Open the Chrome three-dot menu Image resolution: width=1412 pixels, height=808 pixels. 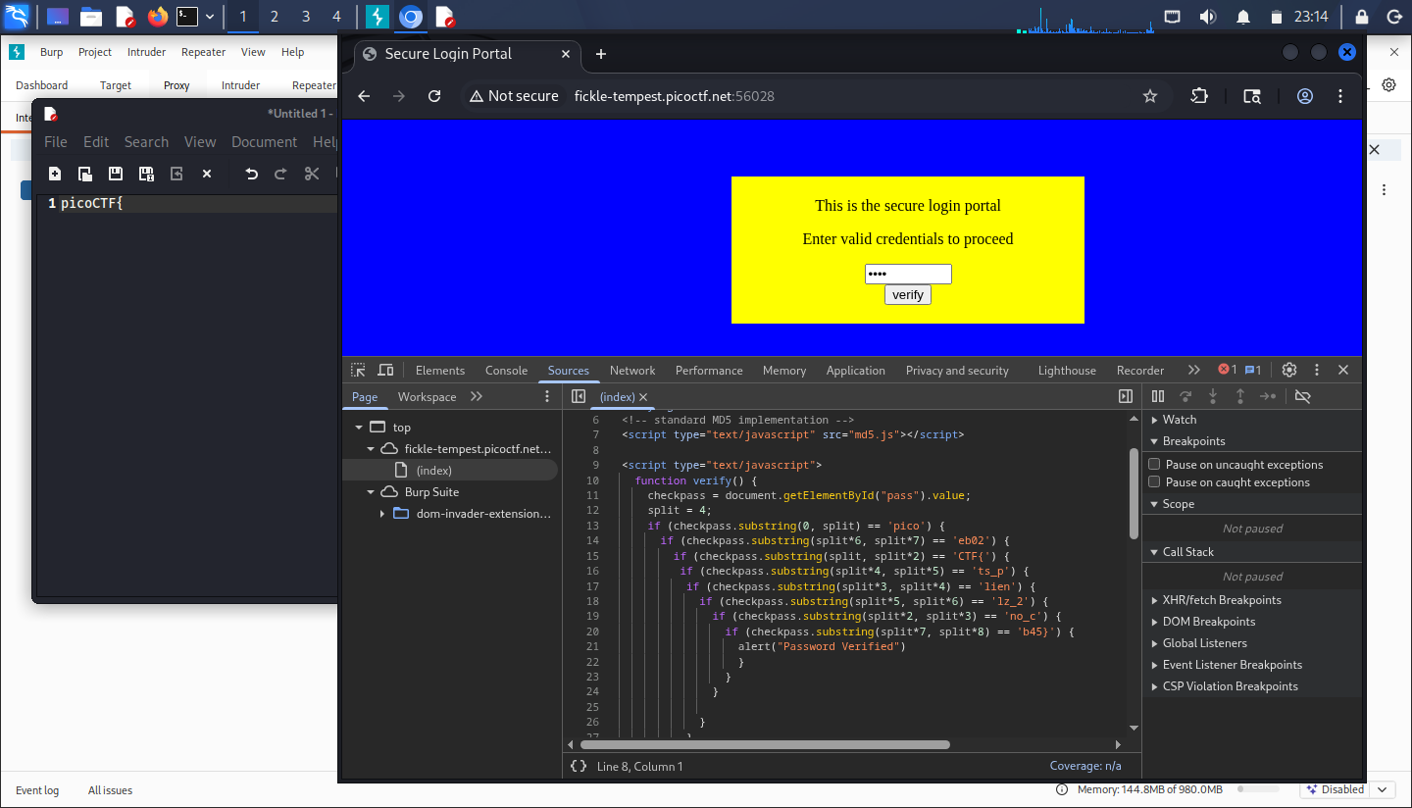click(x=1340, y=96)
